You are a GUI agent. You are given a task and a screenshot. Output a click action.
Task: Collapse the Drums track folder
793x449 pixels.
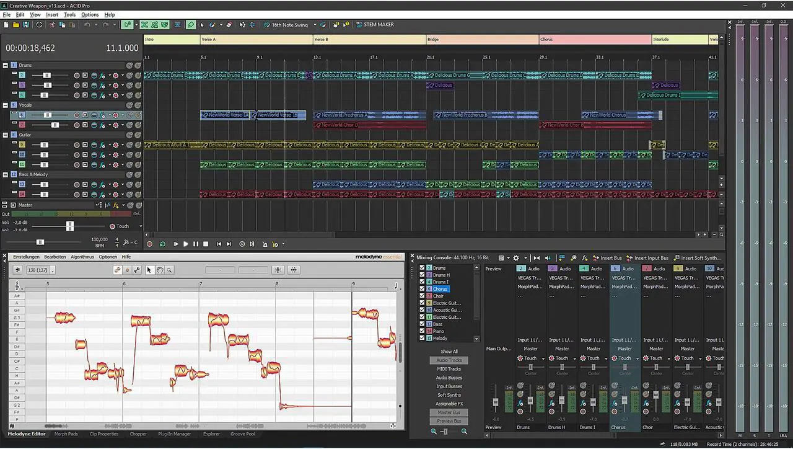[6, 65]
